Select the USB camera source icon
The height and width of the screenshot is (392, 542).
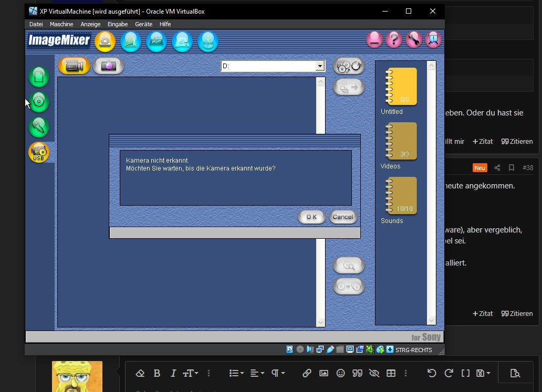pos(39,152)
